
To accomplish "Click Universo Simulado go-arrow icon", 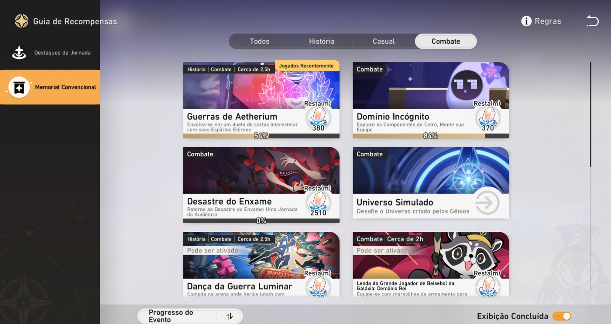I will (487, 203).
